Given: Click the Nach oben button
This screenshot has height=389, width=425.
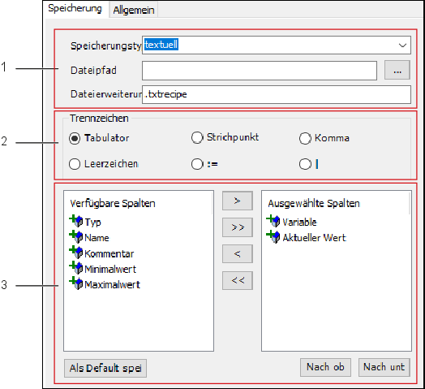Looking at the screenshot, I should tap(325, 367).
